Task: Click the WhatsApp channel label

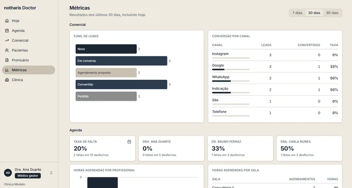Action: (221, 77)
